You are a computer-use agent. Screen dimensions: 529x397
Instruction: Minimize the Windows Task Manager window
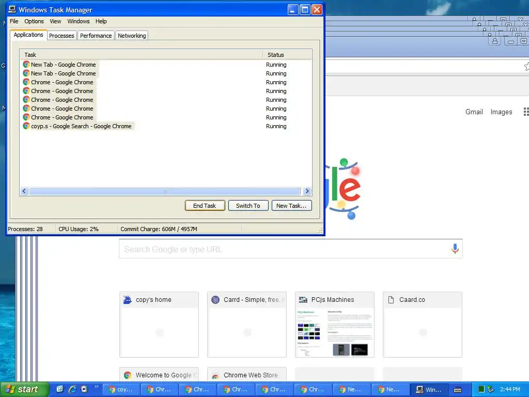click(x=292, y=10)
